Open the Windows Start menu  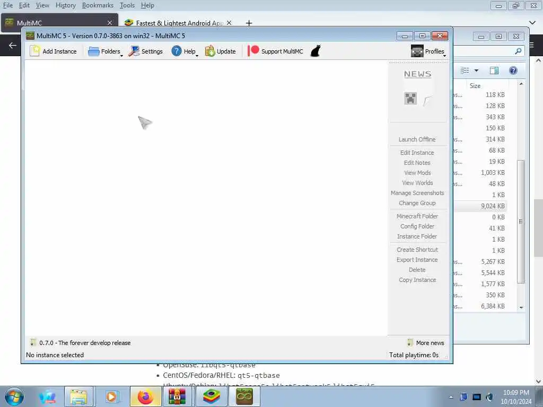tap(14, 396)
